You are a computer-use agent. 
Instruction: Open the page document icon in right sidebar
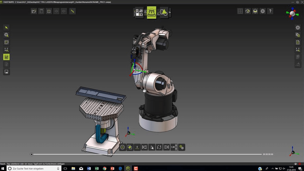pyautogui.click(x=298, y=42)
